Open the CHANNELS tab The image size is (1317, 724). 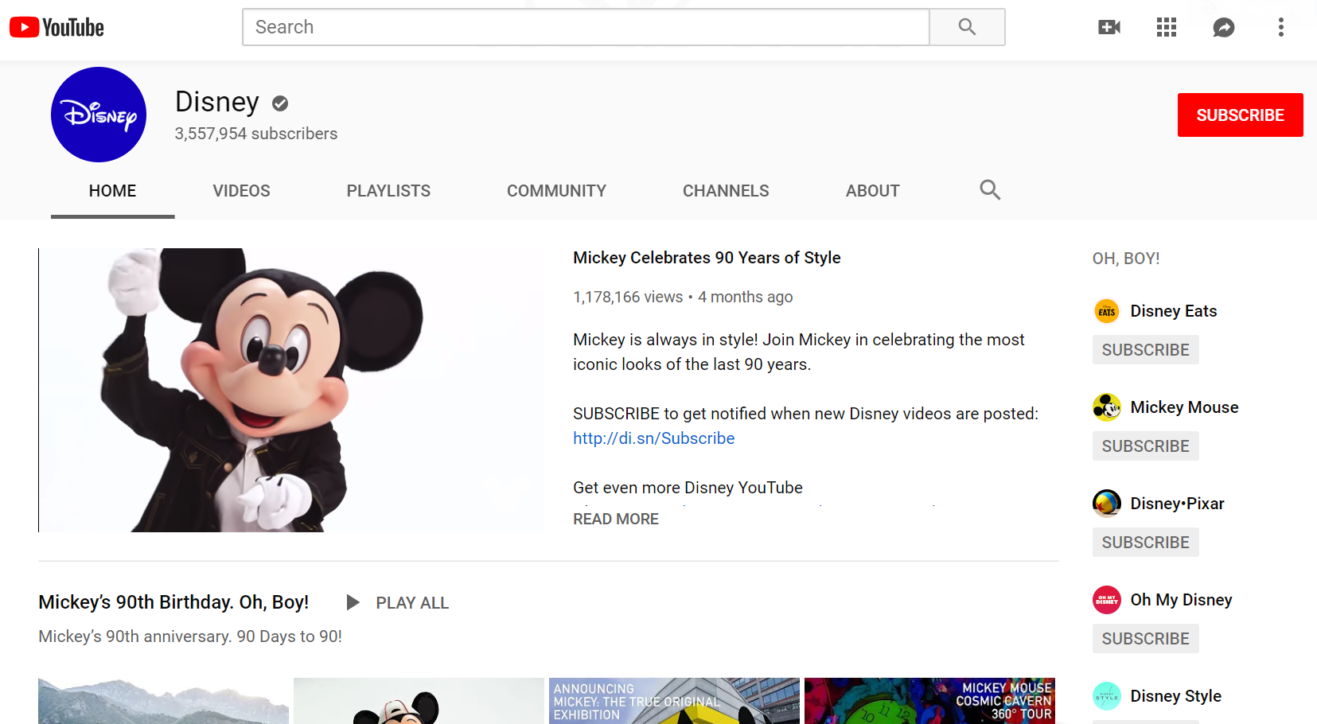tap(726, 191)
